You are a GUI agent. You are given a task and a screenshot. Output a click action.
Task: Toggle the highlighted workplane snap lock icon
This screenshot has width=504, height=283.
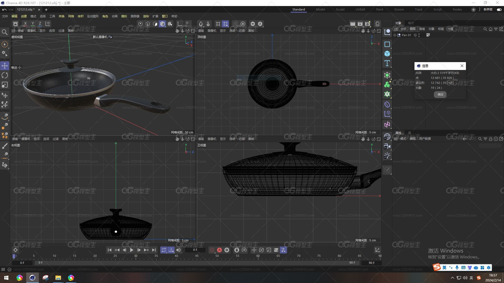pyautogui.click(x=225, y=24)
